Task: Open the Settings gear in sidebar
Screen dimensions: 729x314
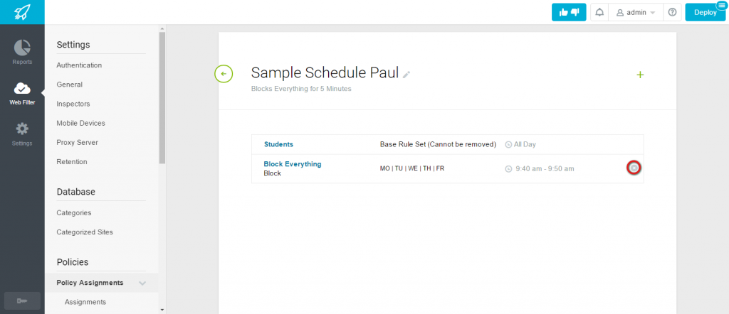Action: tap(22, 129)
